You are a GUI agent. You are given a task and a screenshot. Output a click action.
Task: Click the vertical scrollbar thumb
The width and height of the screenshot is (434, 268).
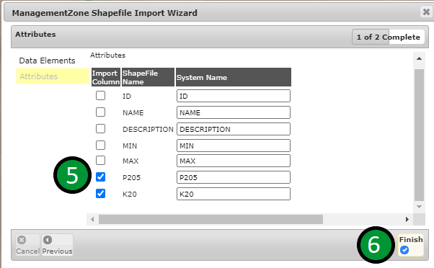pyautogui.click(x=419, y=135)
